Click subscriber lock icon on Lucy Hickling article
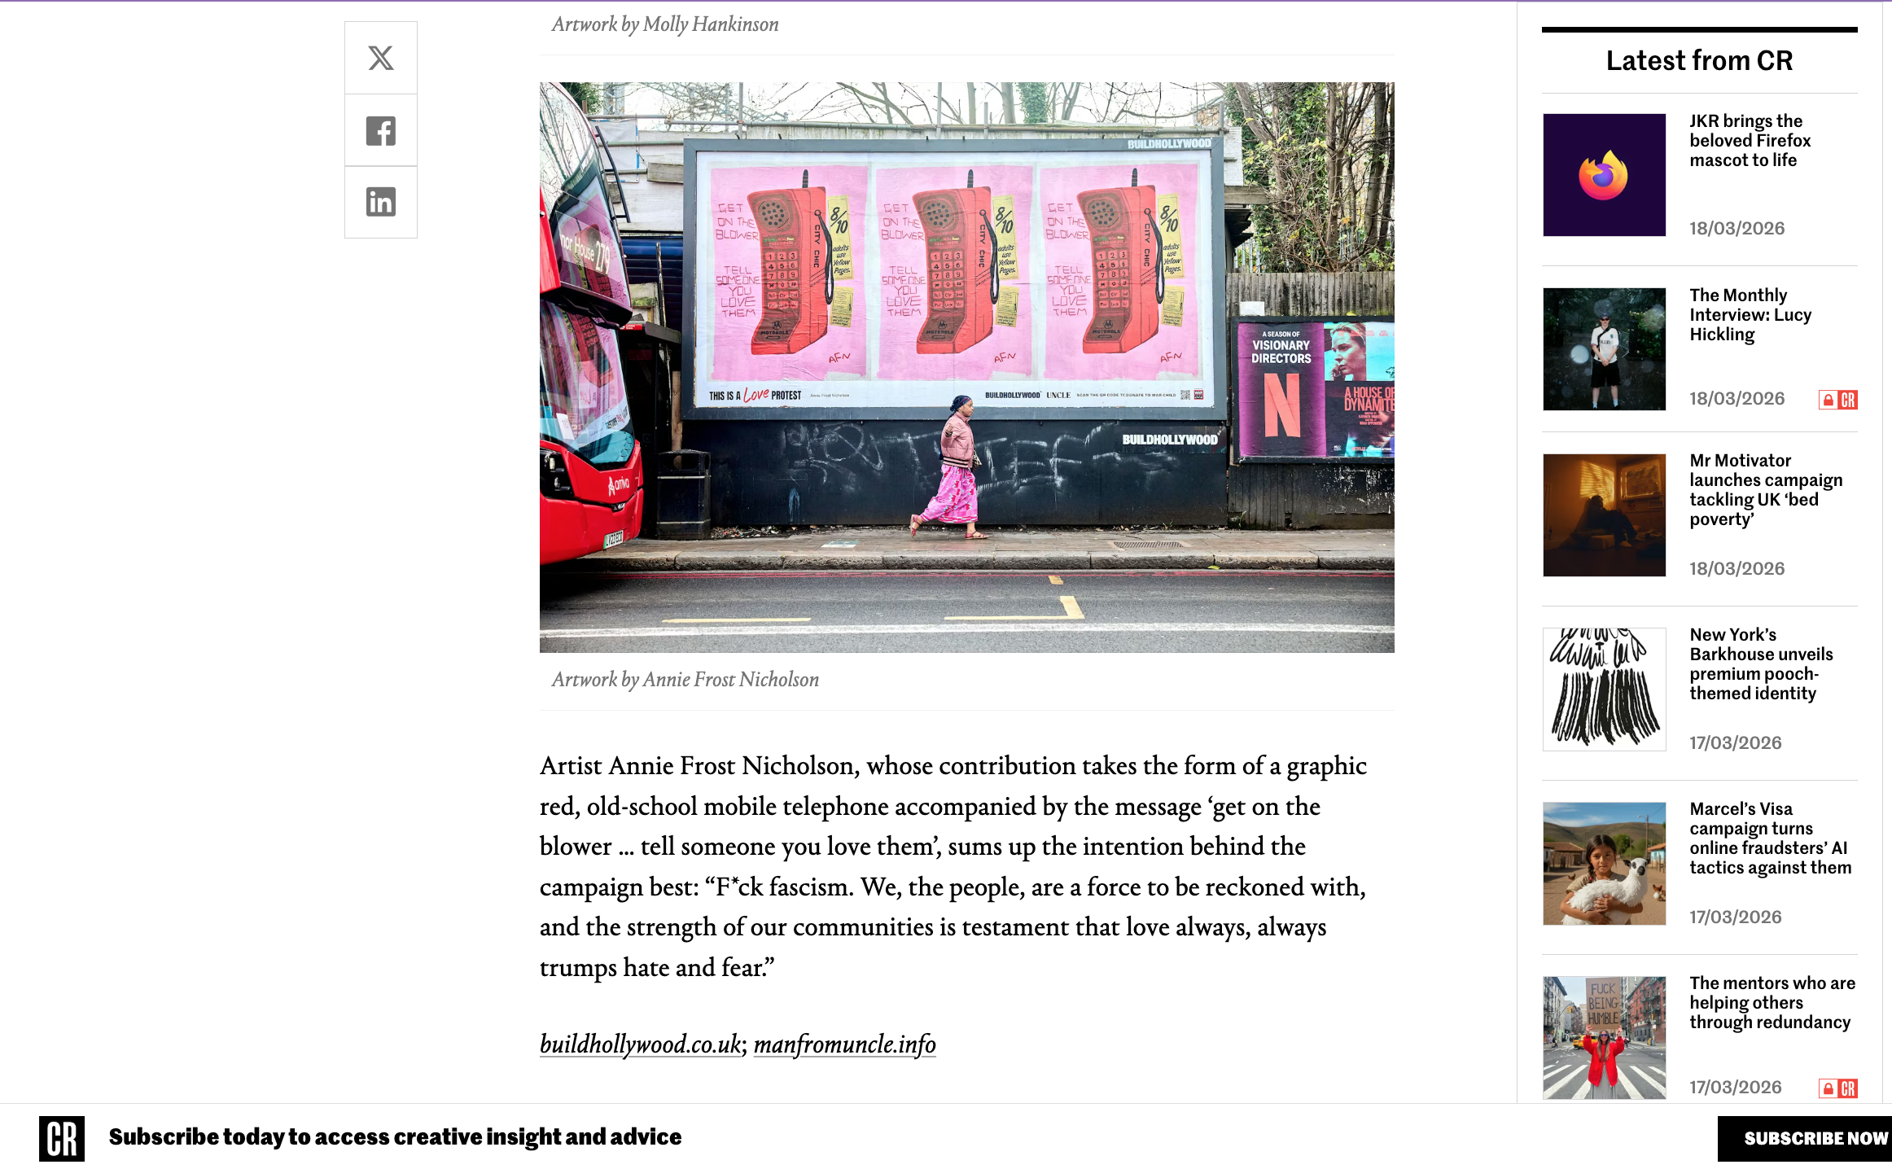 [1838, 400]
